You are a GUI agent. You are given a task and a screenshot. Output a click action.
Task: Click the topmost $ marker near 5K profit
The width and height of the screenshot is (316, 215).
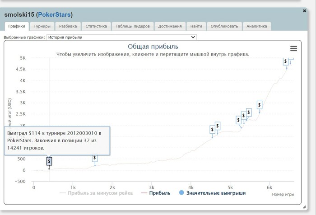286,61
